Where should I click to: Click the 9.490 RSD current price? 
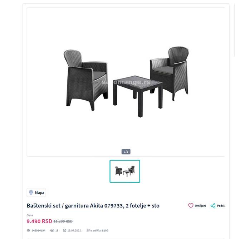39,221
